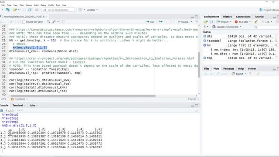
Task: Open the workspace panes layout grid icon
Action: pyautogui.click(x=80, y=10)
